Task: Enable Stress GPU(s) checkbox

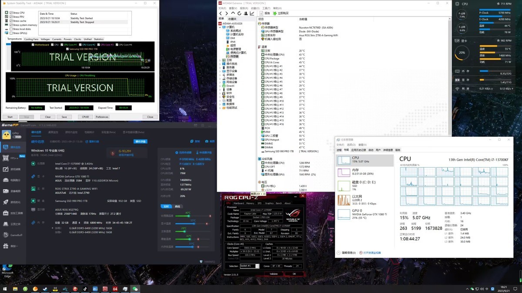Action: (x=11, y=33)
